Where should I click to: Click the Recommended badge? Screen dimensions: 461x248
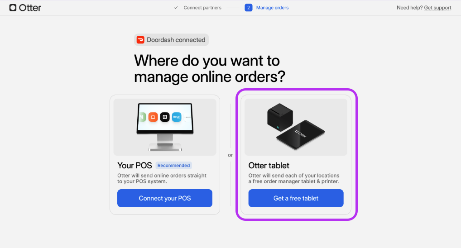(x=173, y=166)
